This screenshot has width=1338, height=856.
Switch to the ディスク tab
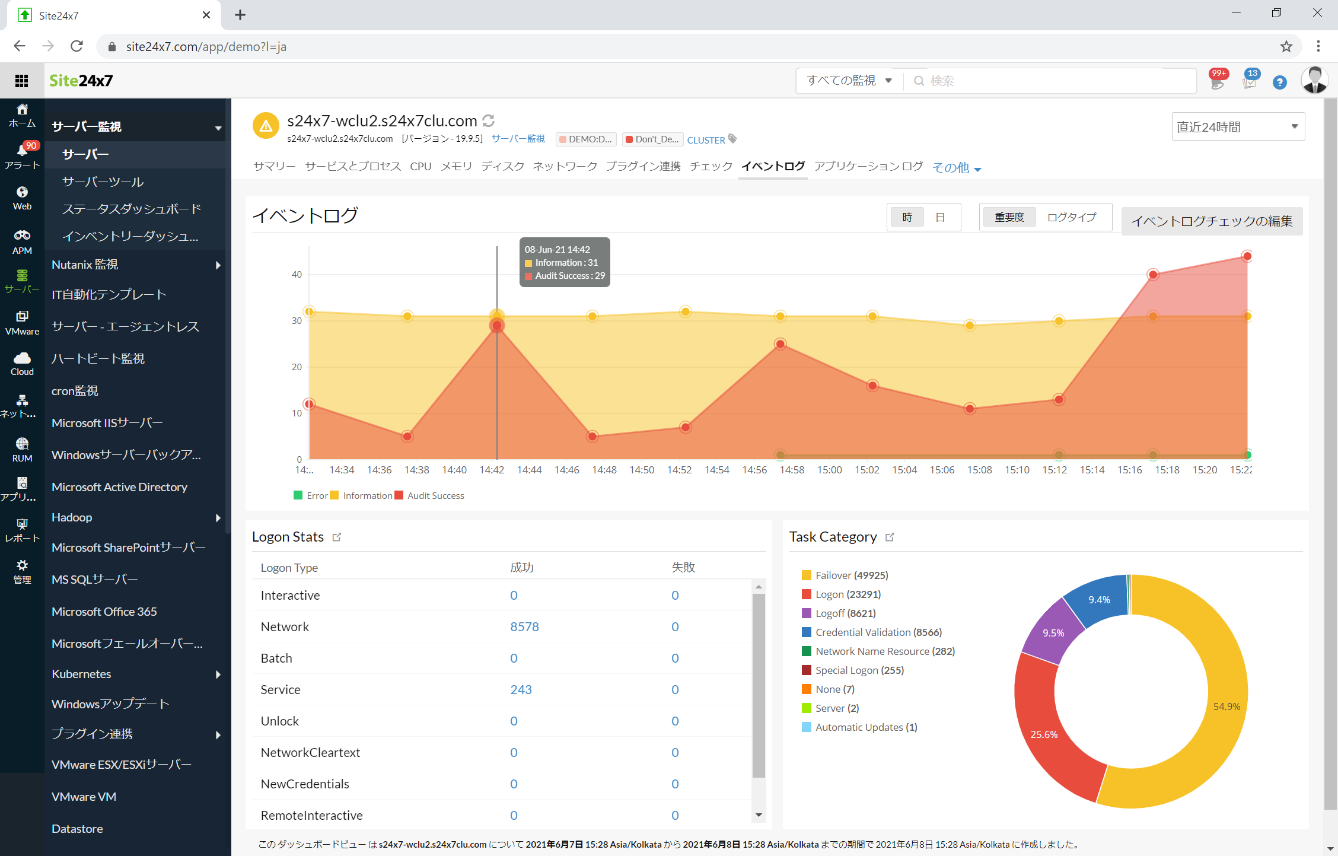502,167
